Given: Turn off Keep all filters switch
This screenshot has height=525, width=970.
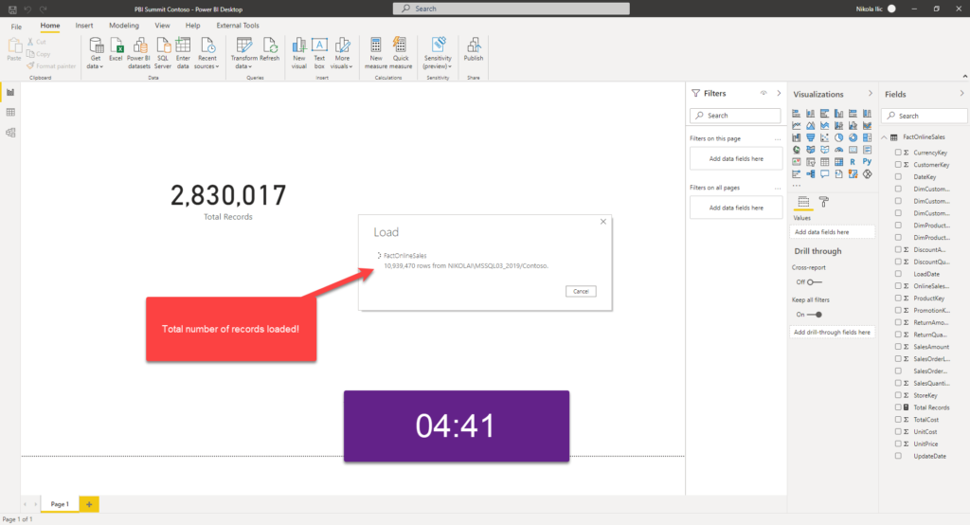Looking at the screenshot, I should pos(815,315).
